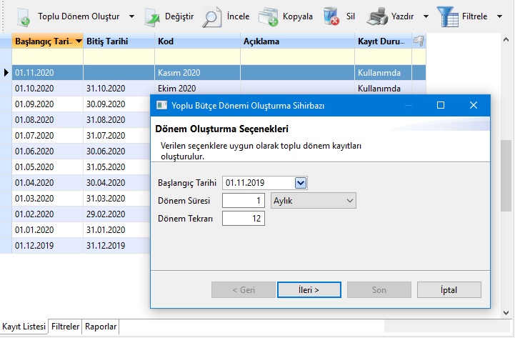The width and height of the screenshot is (515, 338).
Task: Expand the Yazdır dropdown arrow
Action: (x=426, y=16)
